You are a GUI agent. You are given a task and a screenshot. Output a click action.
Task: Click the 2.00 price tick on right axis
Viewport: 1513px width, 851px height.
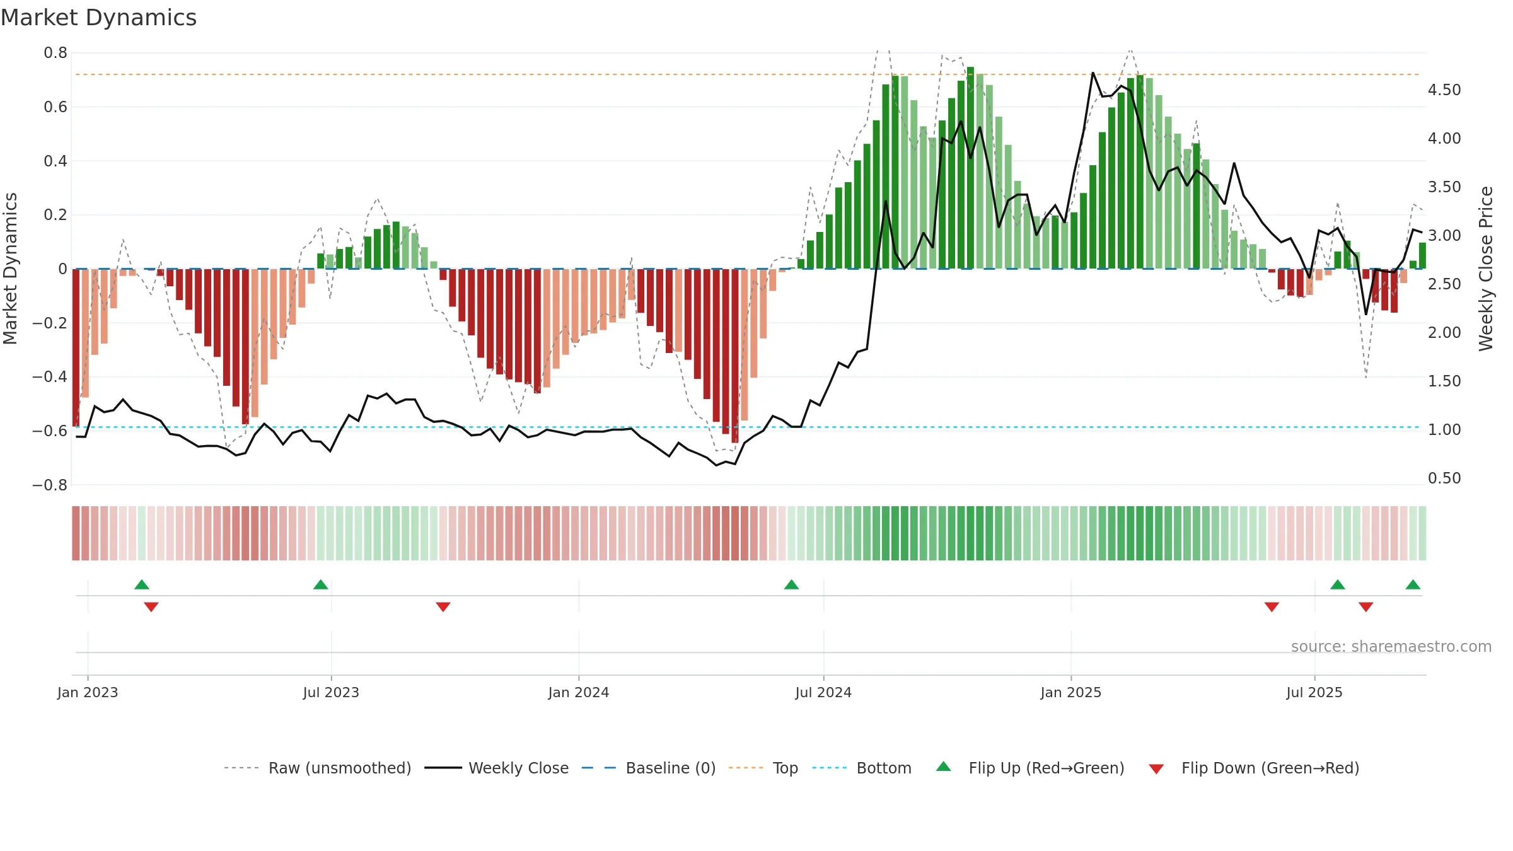point(1444,333)
